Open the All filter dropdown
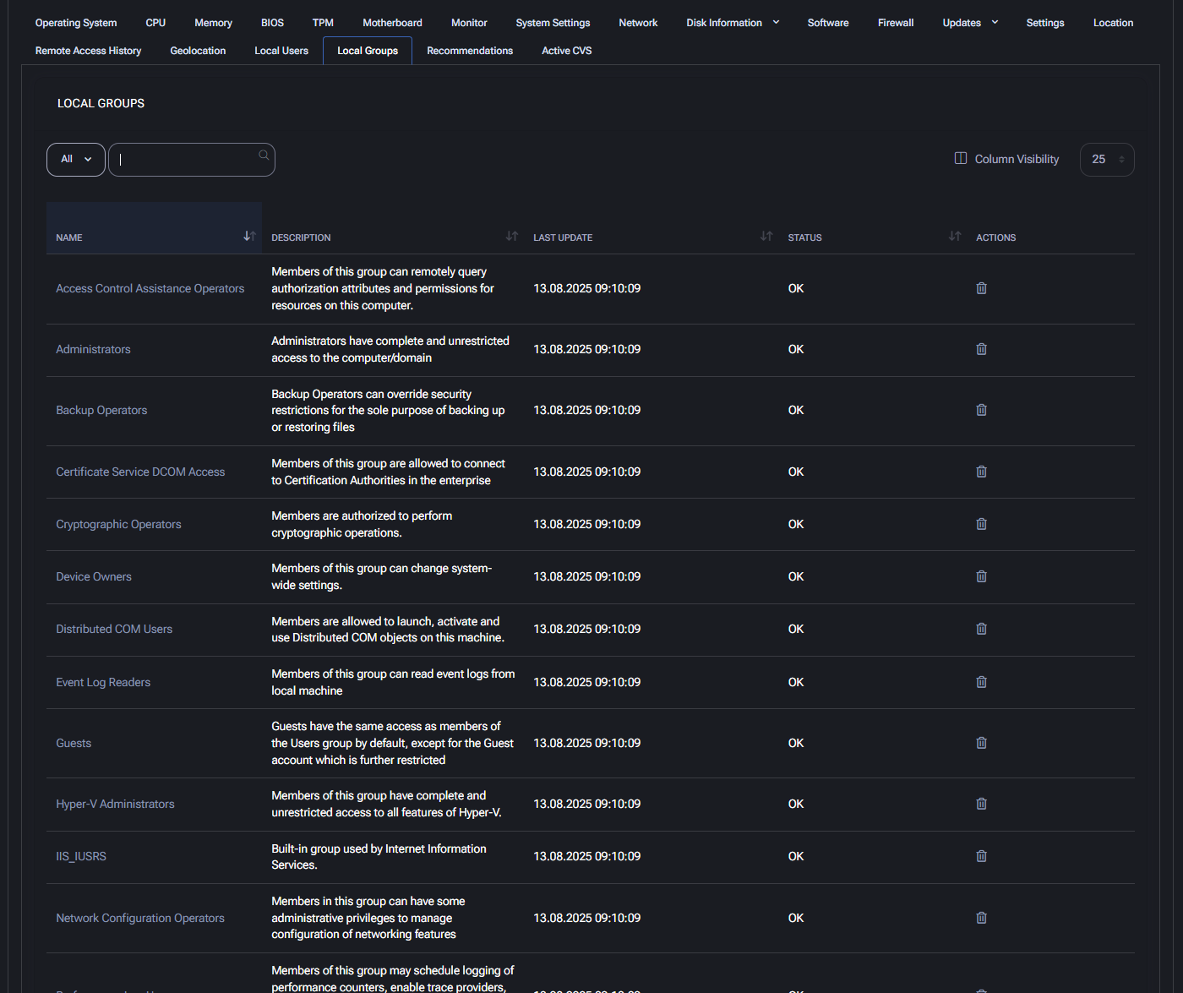The width and height of the screenshot is (1183, 993). point(76,160)
